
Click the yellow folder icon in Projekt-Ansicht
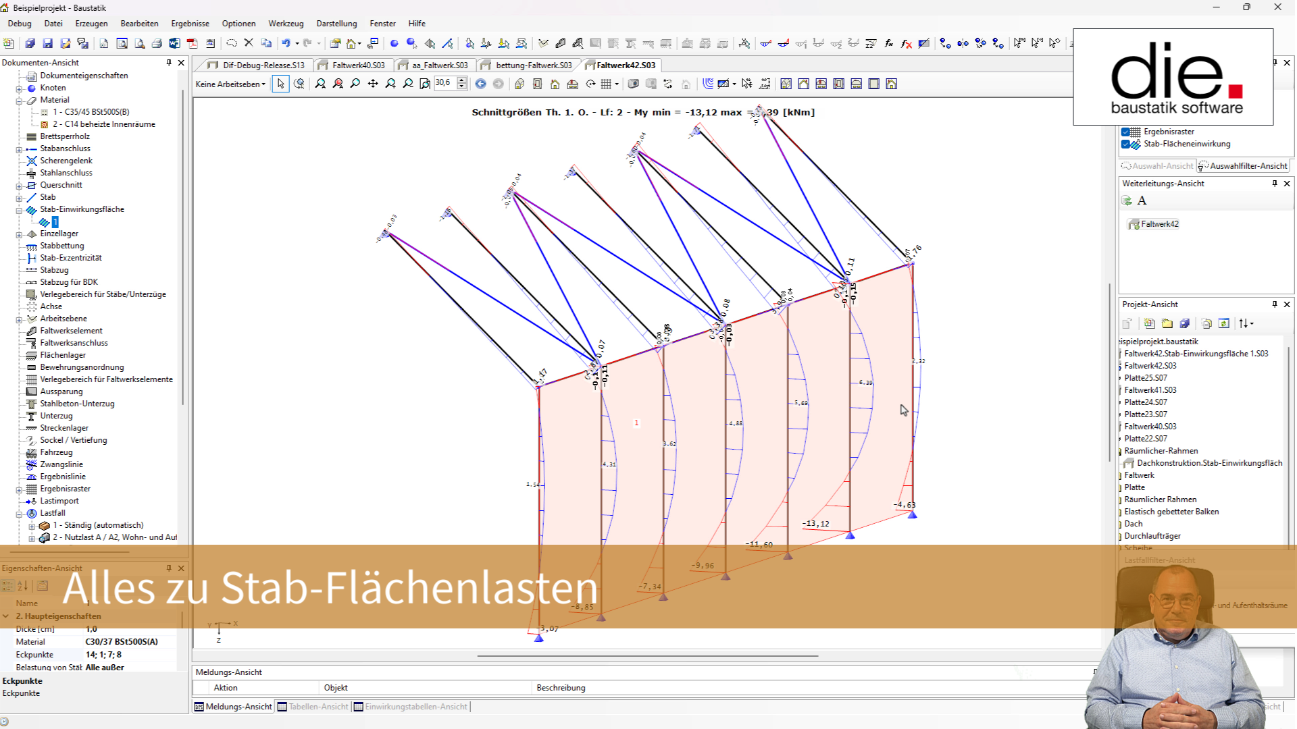[x=1167, y=323]
